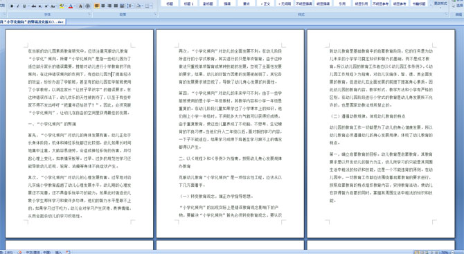
Task: Toggle bold formatting in the ribbon
Action: tap(12, 6)
